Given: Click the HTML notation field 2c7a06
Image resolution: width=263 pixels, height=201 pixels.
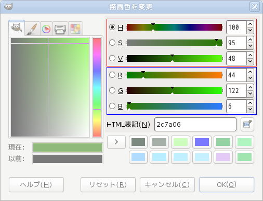Looking at the screenshot, I should pos(195,125).
